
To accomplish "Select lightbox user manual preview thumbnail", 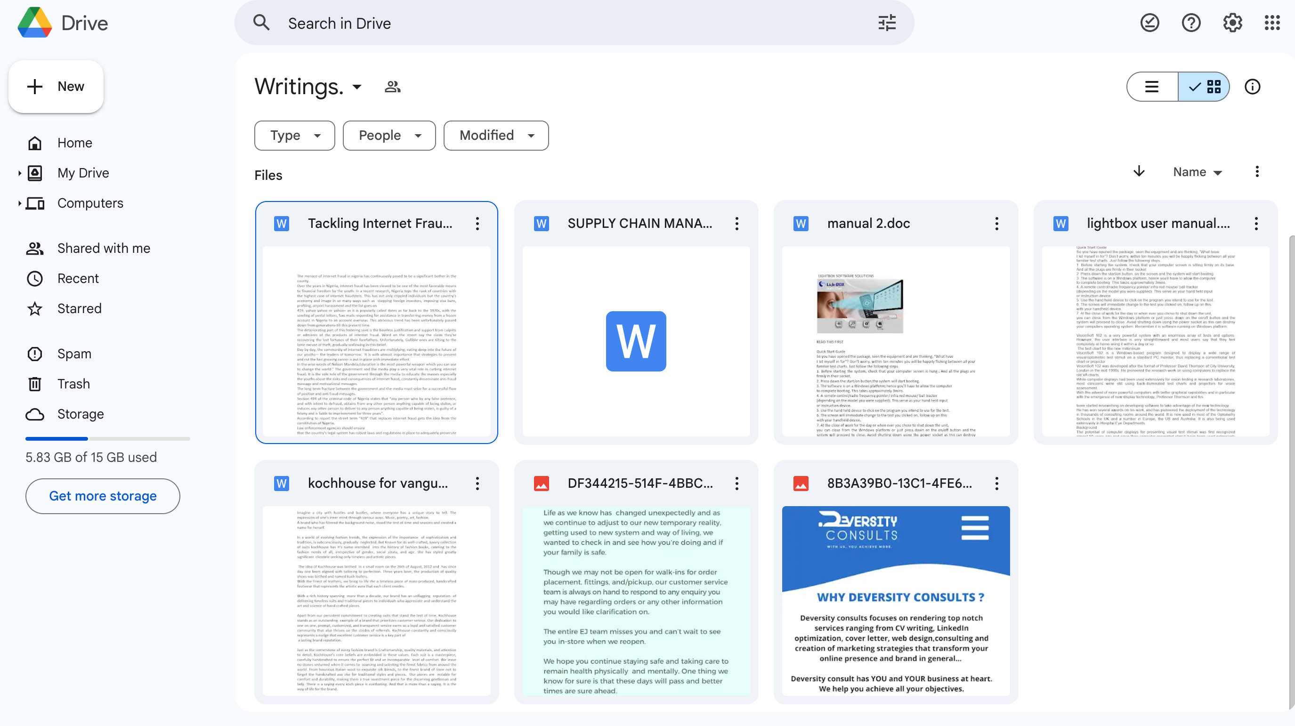I will (x=1155, y=341).
